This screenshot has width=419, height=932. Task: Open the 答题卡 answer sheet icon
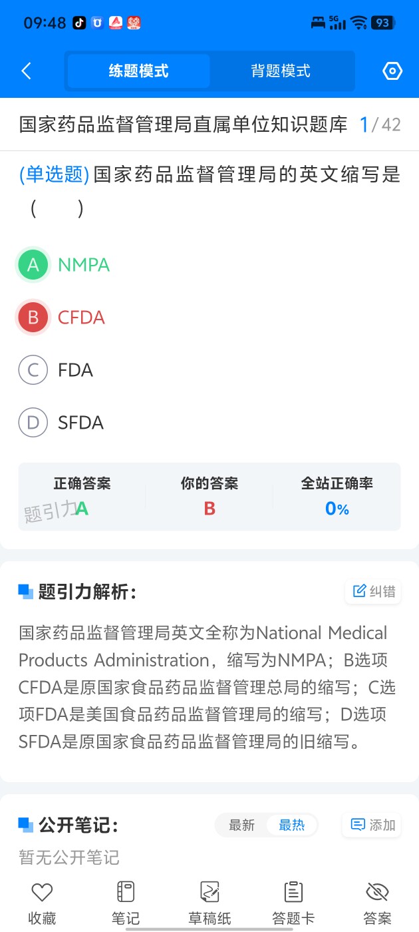coord(293,892)
